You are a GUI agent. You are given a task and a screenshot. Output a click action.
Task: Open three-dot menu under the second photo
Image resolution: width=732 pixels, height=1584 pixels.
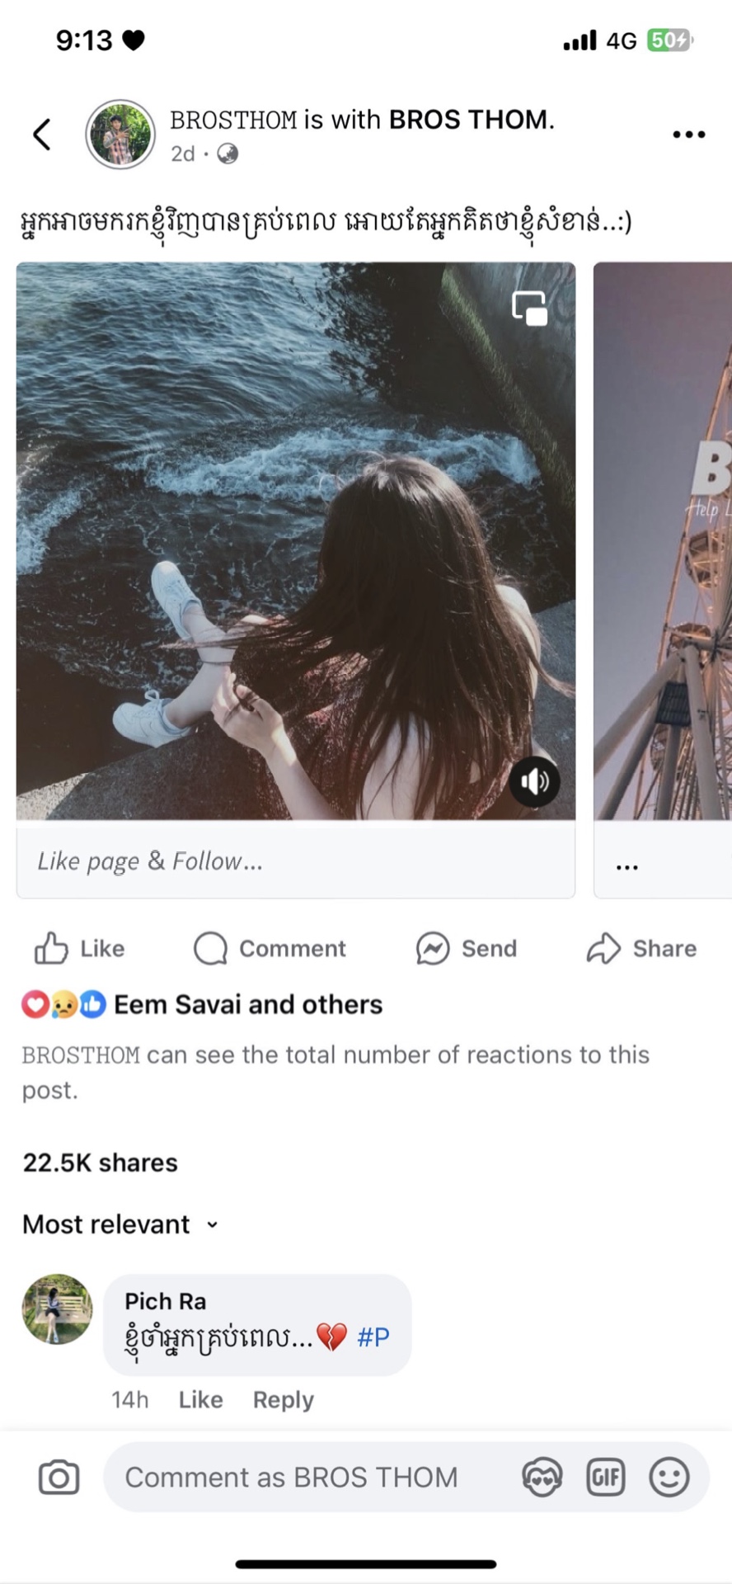click(627, 867)
